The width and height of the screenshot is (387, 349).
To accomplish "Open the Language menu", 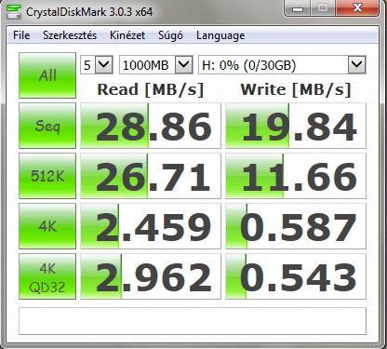I will click(x=220, y=35).
